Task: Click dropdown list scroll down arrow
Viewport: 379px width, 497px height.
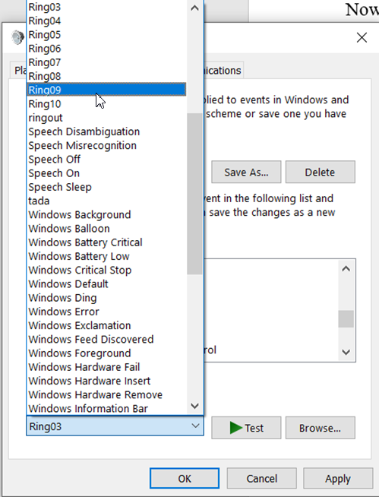Action: click(195, 406)
